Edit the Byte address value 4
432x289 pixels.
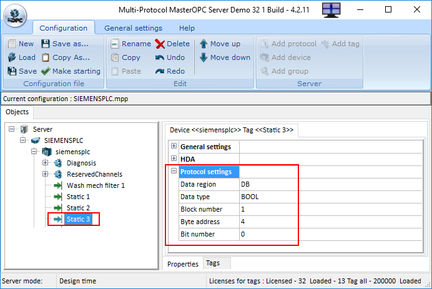point(331,222)
